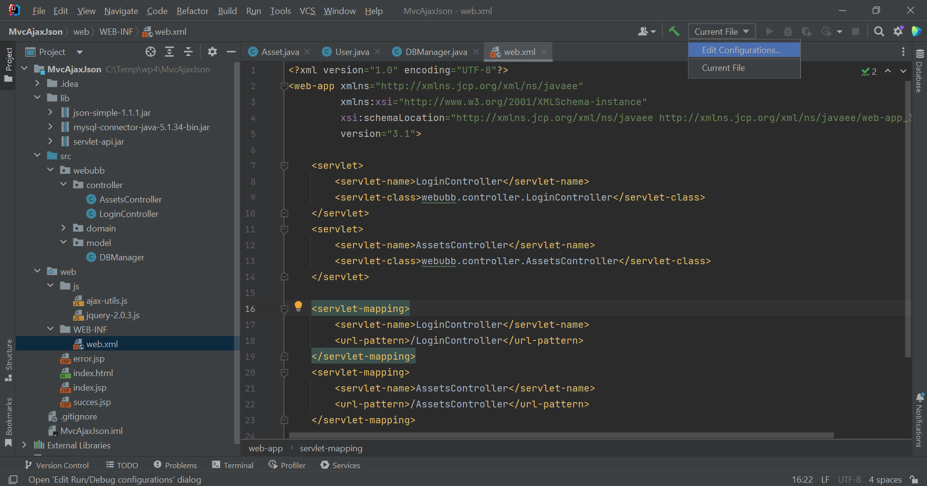
Task: Click Collapse All icon in Project panel
Action: [188, 52]
